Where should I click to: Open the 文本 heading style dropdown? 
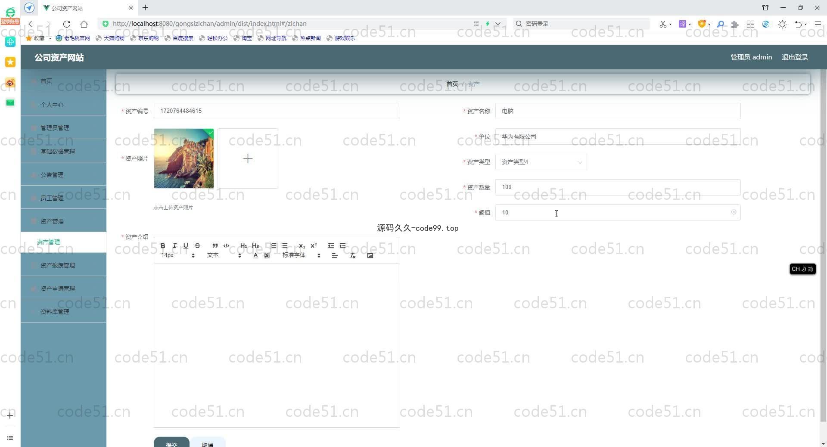click(x=224, y=255)
